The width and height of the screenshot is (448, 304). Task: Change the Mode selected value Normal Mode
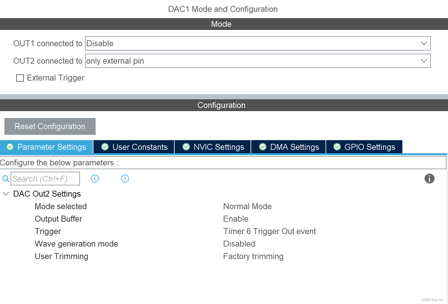[x=247, y=206]
